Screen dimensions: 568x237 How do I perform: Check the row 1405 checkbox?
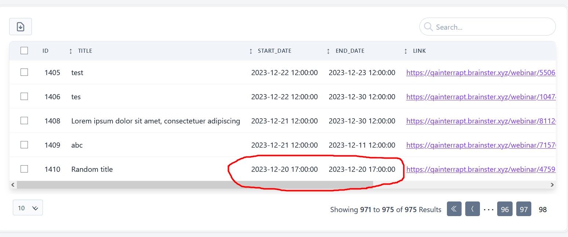(x=24, y=73)
